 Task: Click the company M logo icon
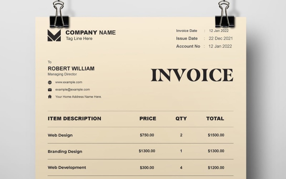click(x=54, y=35)
